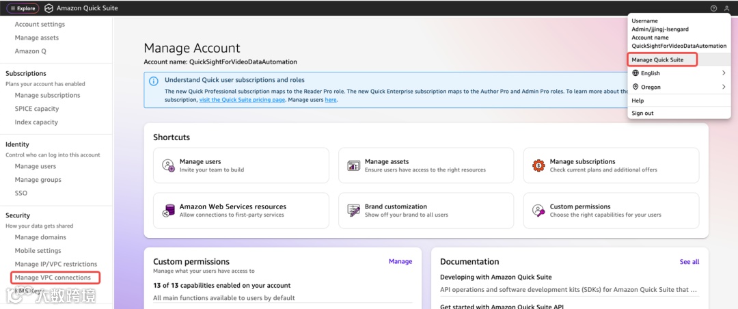Open Index capacity in sidebar
This screenshot has width=738, height=309.
tap(36, 122)
